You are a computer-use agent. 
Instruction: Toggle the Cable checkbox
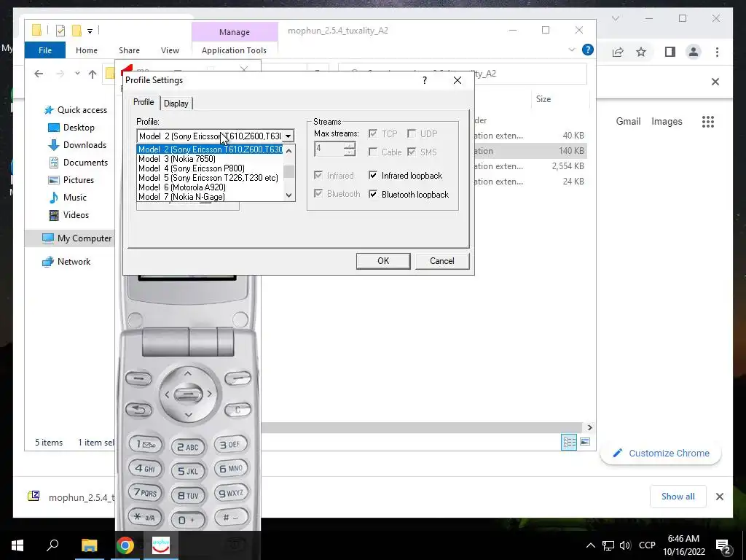click(x=385, y=152)
